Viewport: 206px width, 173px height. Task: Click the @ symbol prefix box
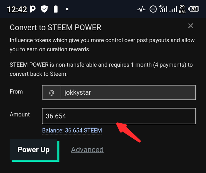click(x=51, y=93)
